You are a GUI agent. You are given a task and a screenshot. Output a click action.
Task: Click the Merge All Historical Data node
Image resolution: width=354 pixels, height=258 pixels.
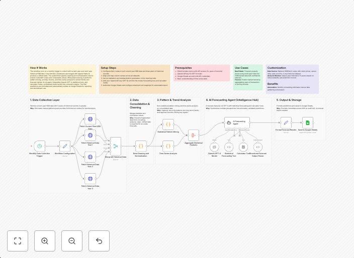click(116, 146)
